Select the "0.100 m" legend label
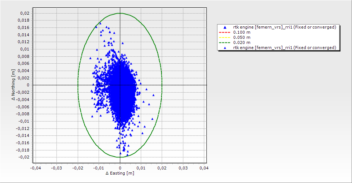 (x=242, y=32)
